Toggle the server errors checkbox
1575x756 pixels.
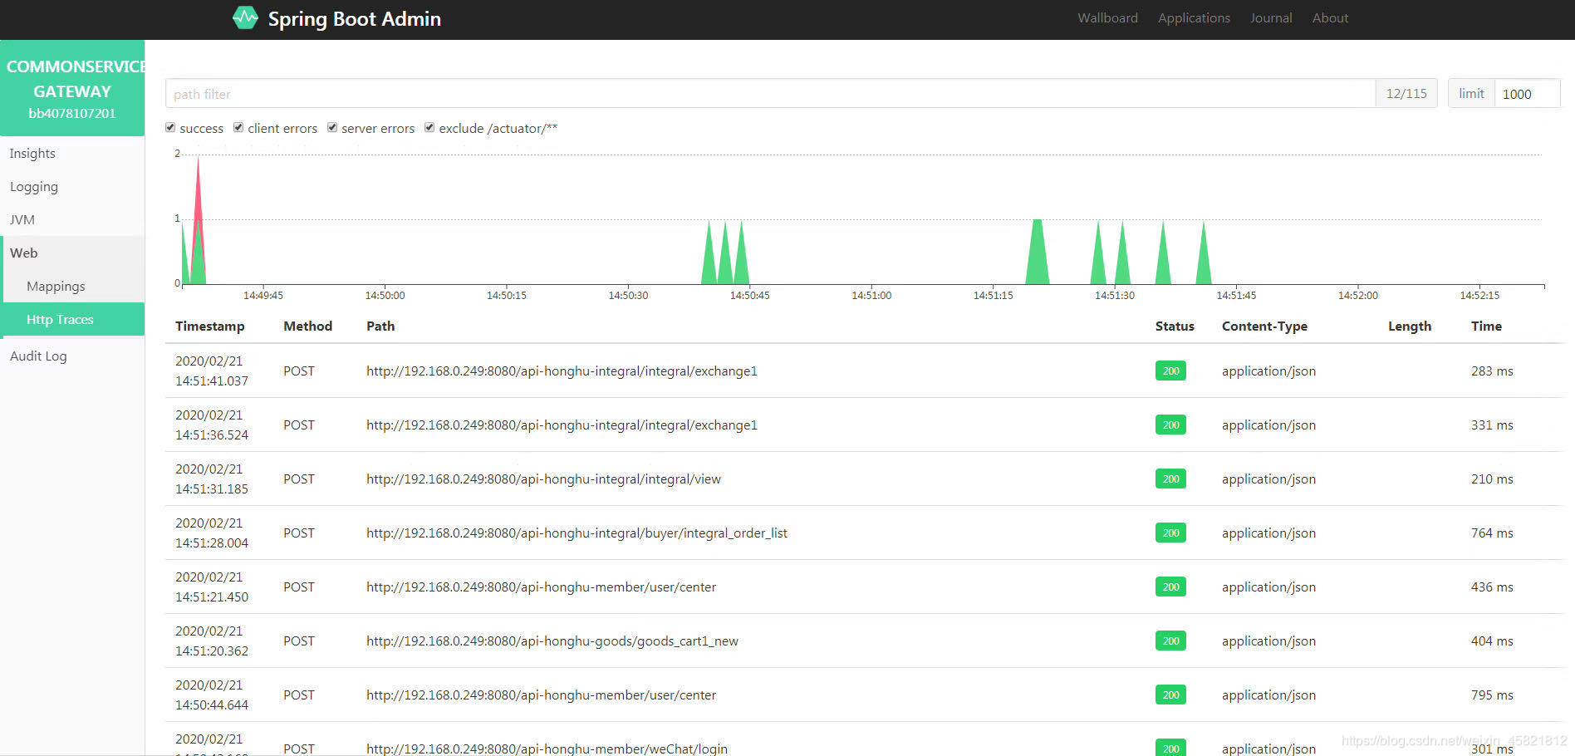[332, 127]
